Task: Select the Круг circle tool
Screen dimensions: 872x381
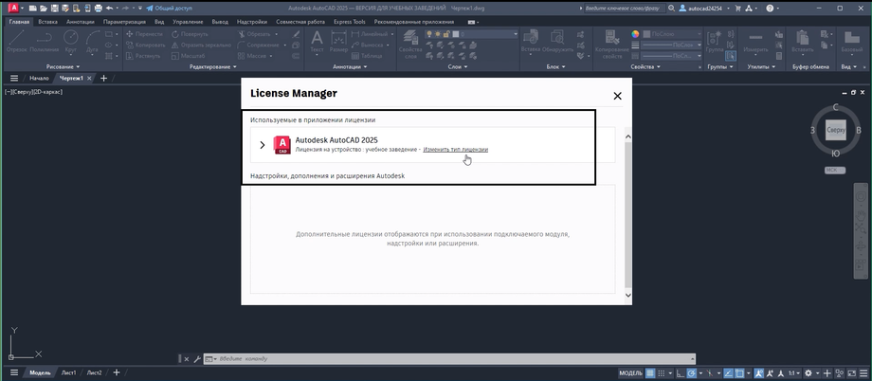Action: pos(71,43)
